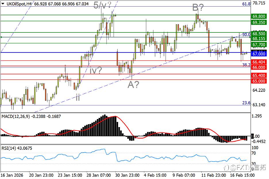Click the 16 Feb 15:00 time axis label
269x179 pixels.
point(242,175)
